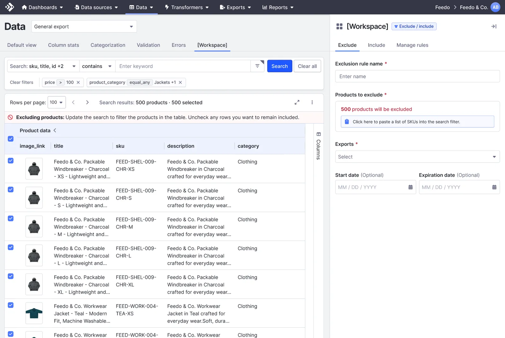Click the Feedo logo icon
Viewport: 505px width, 338px height.
tap(9, 7)
